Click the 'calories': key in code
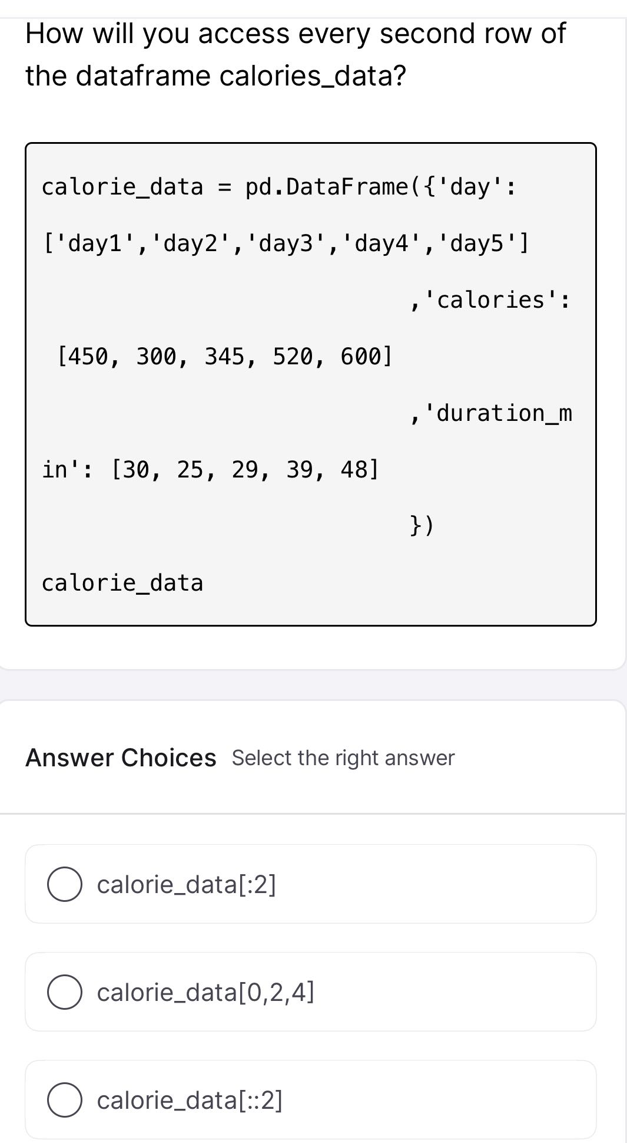The image size is (627, 1143). [490, 300]
